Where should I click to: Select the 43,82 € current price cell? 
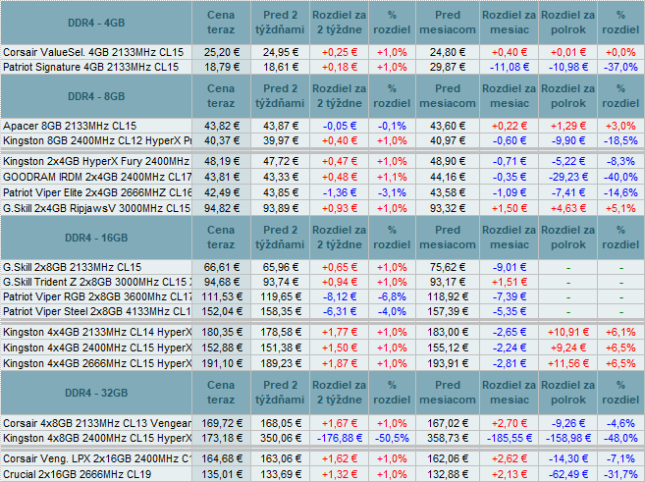click(221, 126)
